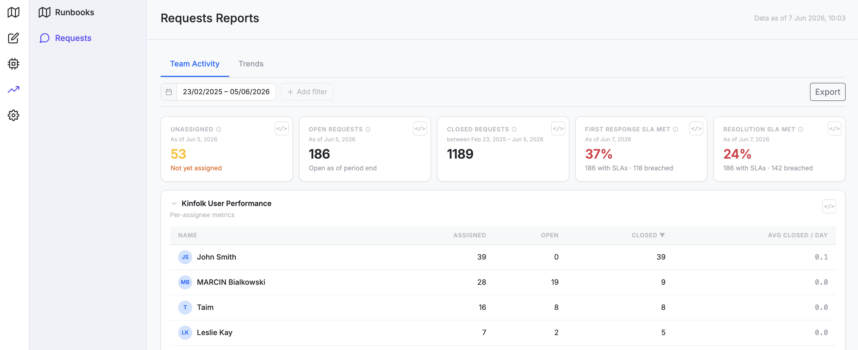Select the MARCIN Bialkowski row name
This screenshot has width=858, height=350.
coord(231,282)
